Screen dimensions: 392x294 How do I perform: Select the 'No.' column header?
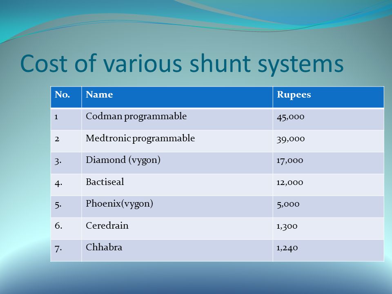click(66, 97)
